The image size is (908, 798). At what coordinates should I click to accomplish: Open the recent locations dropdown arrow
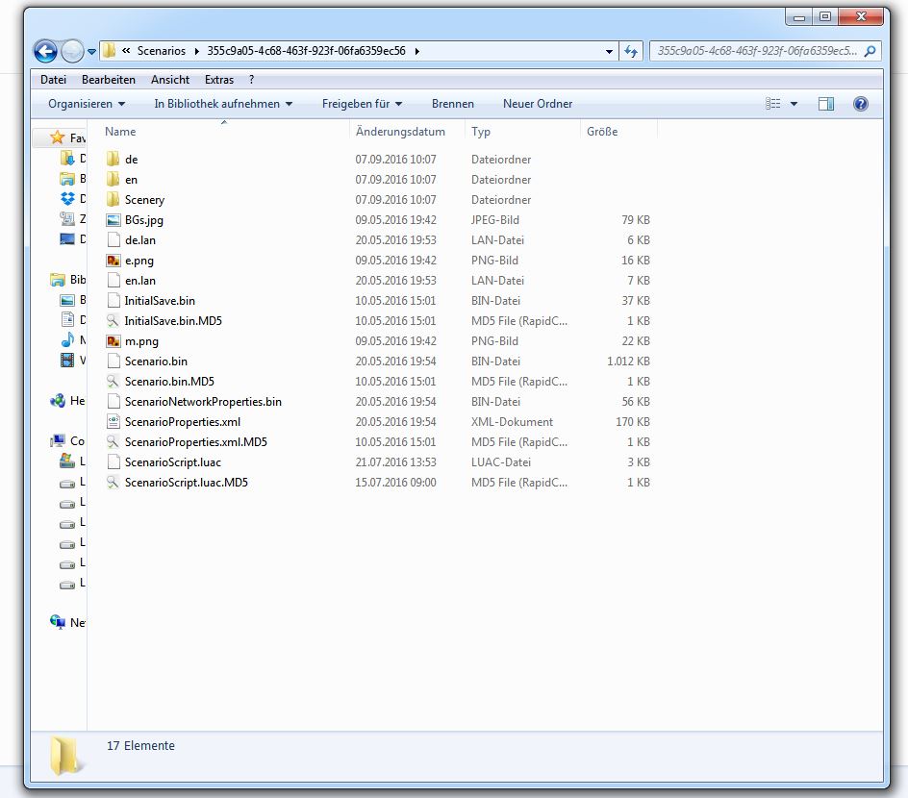click(91, 52)
